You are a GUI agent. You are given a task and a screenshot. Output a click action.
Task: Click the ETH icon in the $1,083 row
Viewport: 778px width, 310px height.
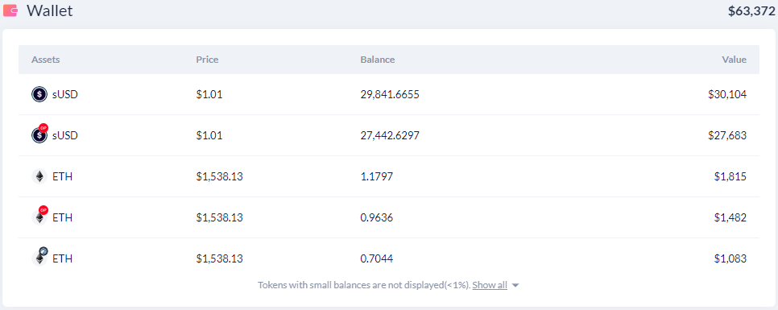[x=39, y=258]
